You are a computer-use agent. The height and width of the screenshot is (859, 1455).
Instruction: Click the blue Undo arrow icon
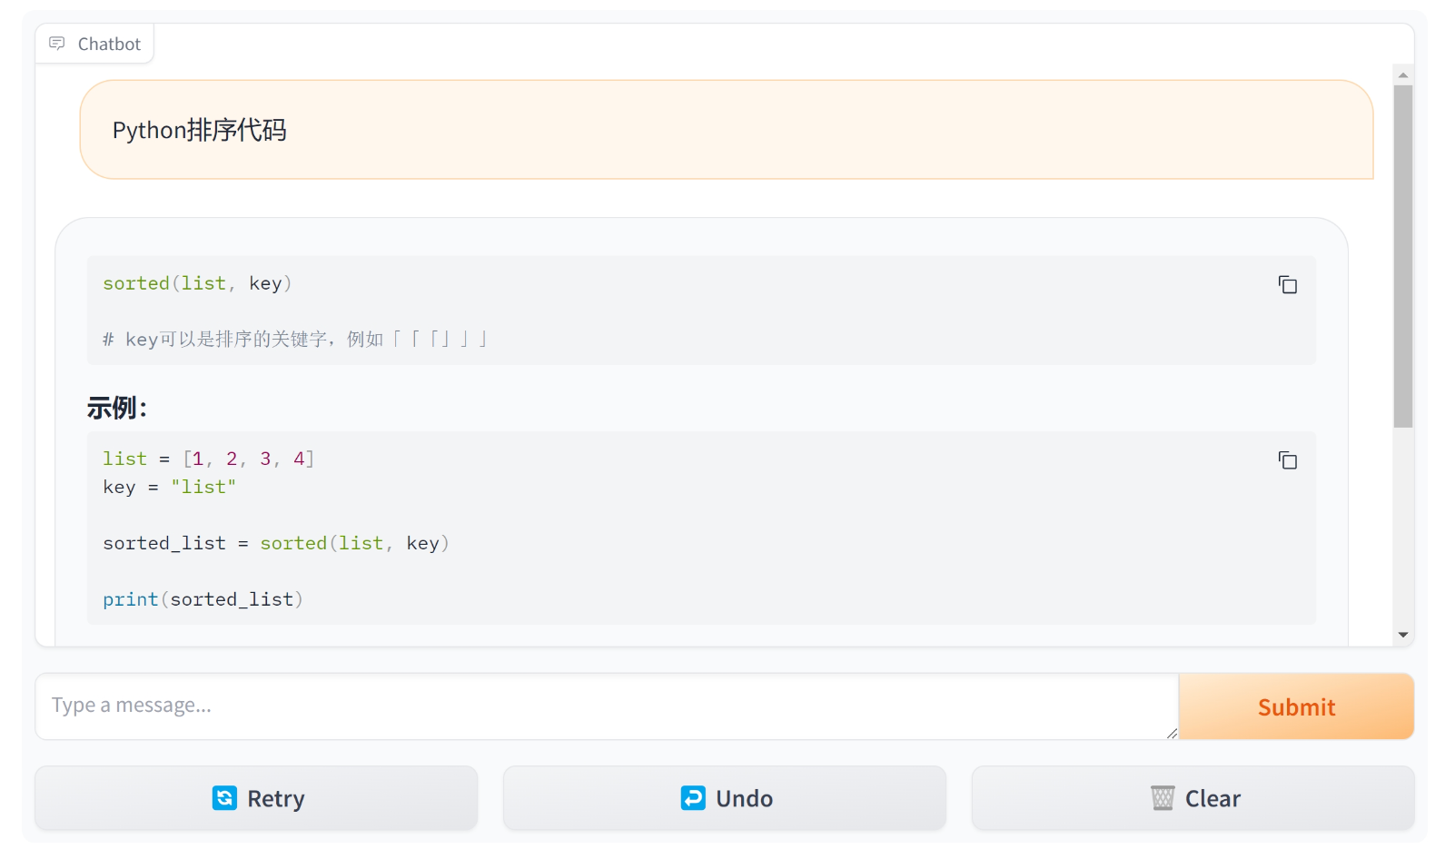point(693,798)
